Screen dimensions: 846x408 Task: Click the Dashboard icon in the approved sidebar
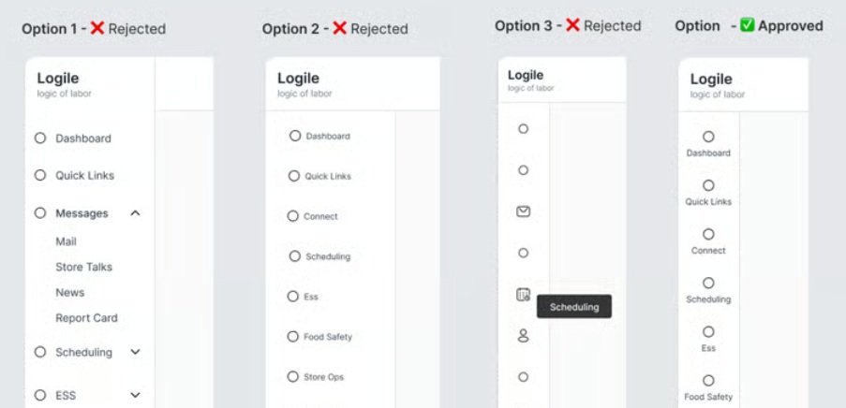tap(708, 137)
